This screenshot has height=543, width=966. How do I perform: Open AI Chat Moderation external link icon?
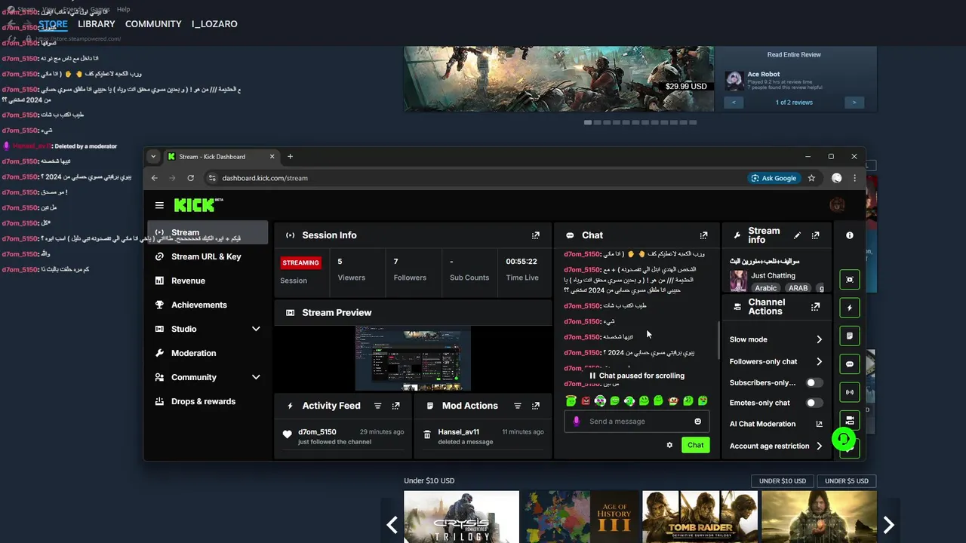819,424
